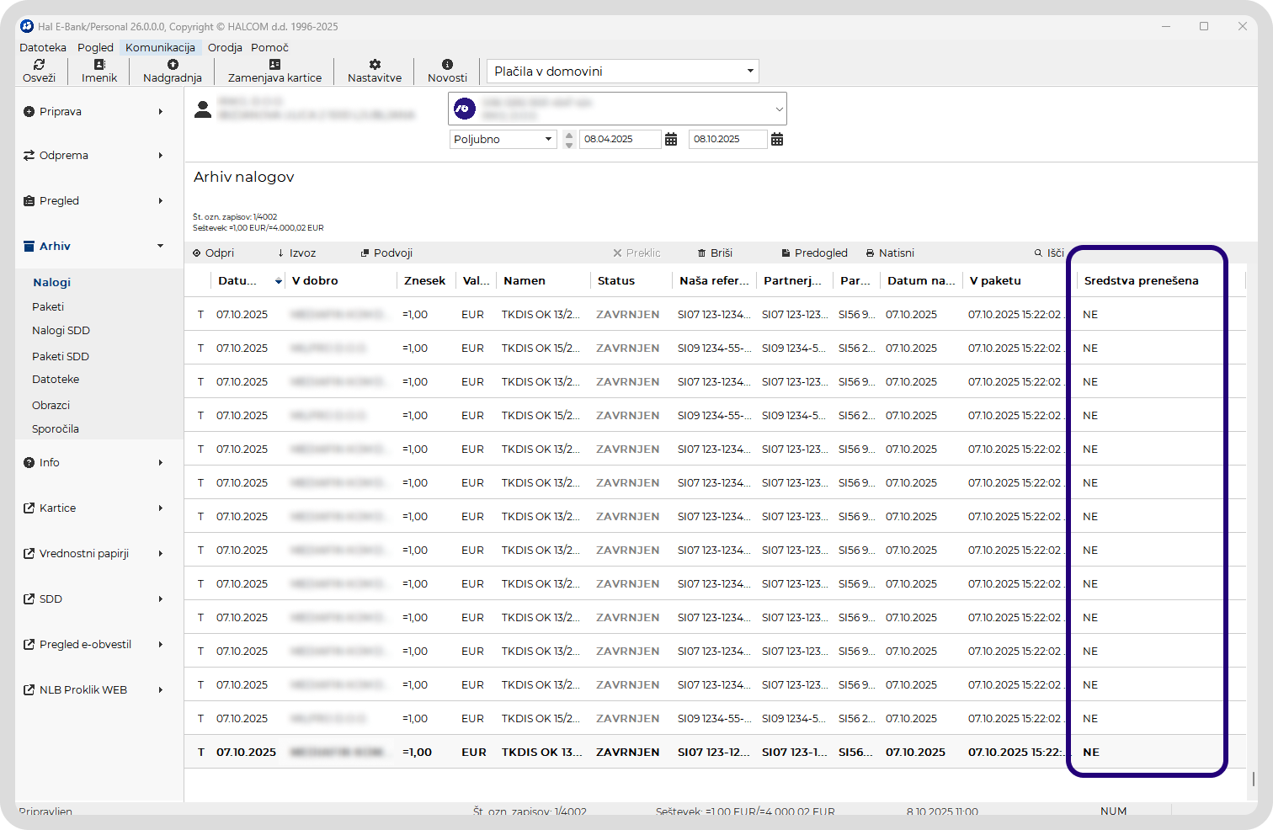Open calendar picker for start date 08.04.2025
The width and height of the screenshot is (1273, 830).
[671, 140]
